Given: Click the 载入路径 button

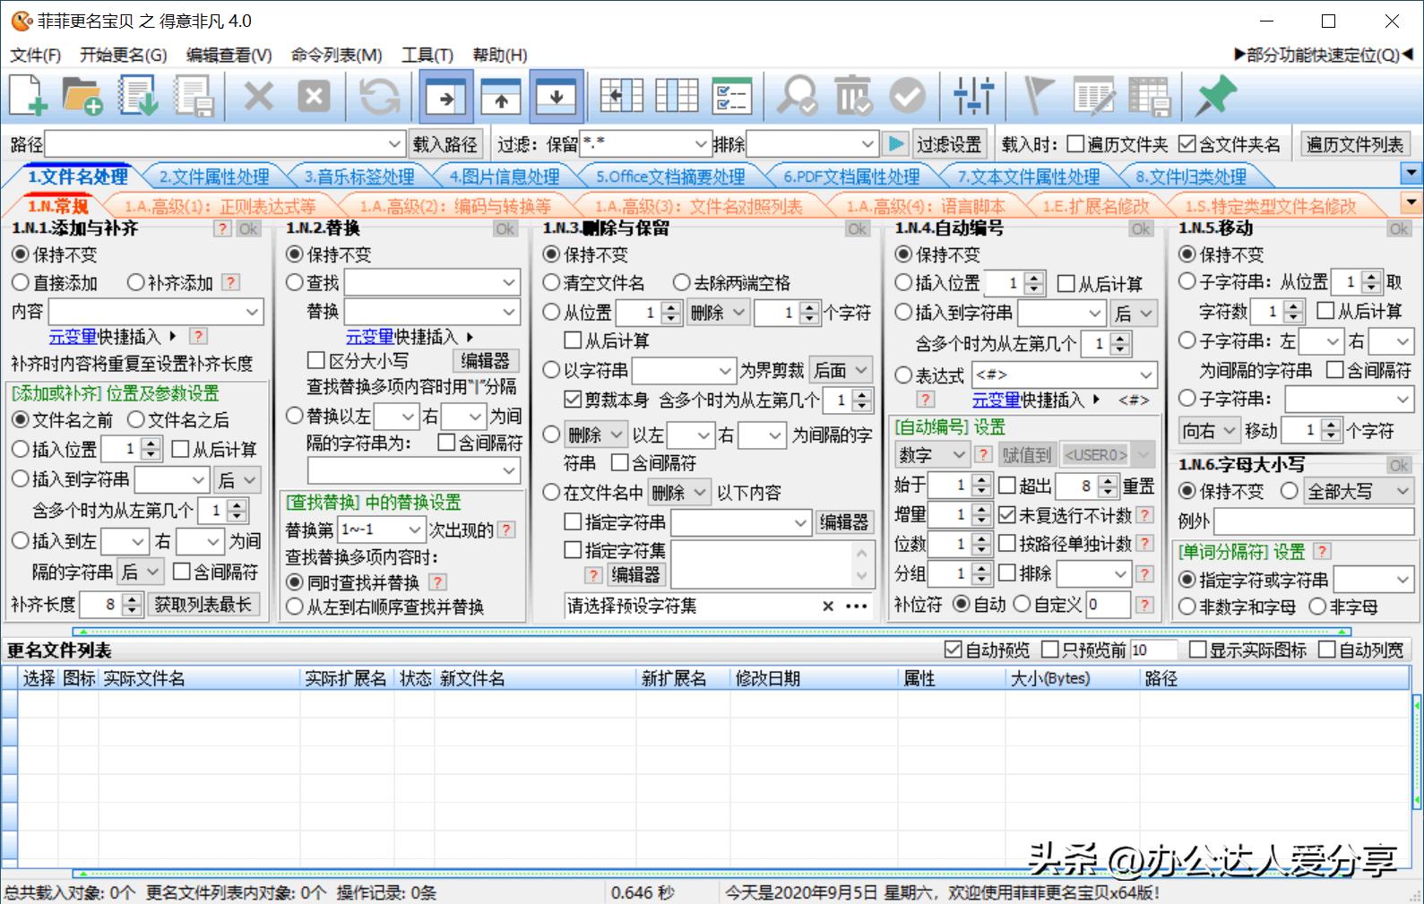Looking at the screenshot, I should 445,144.
